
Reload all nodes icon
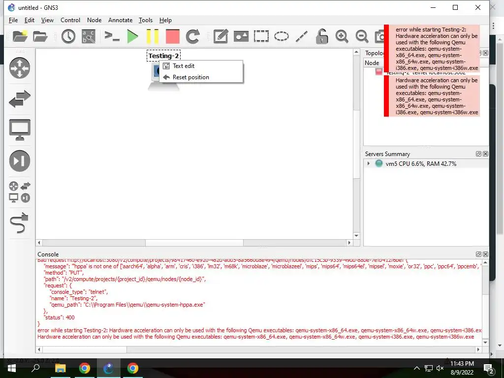tap(193, 36)
